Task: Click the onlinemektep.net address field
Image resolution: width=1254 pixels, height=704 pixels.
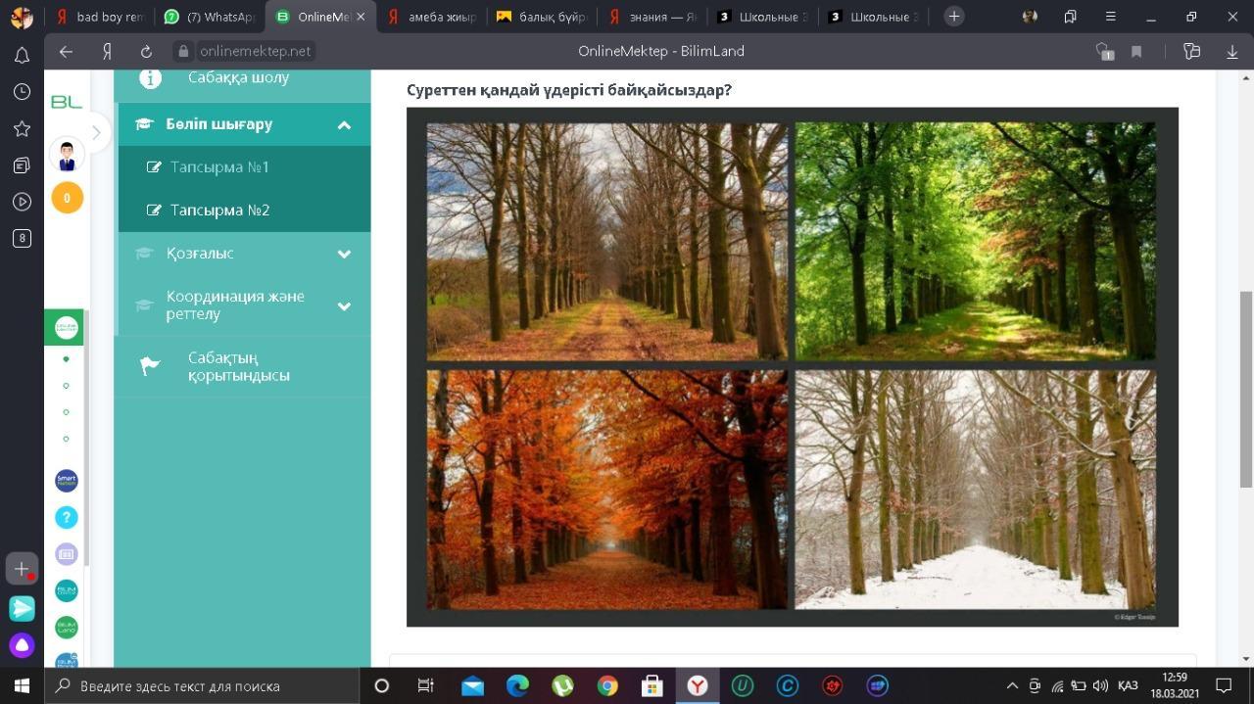Action: [x=255, y=52]
